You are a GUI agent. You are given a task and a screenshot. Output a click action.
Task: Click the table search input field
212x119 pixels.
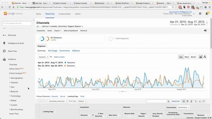(x=157, y=101)
